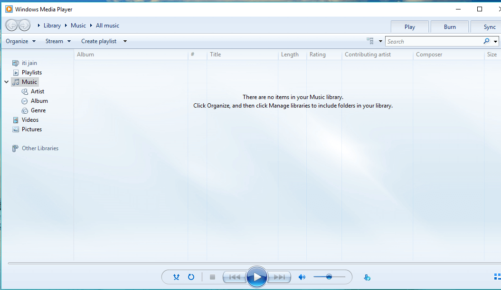
Task: Expand arrow before All music breadcrumb
Action: [91, 26]
